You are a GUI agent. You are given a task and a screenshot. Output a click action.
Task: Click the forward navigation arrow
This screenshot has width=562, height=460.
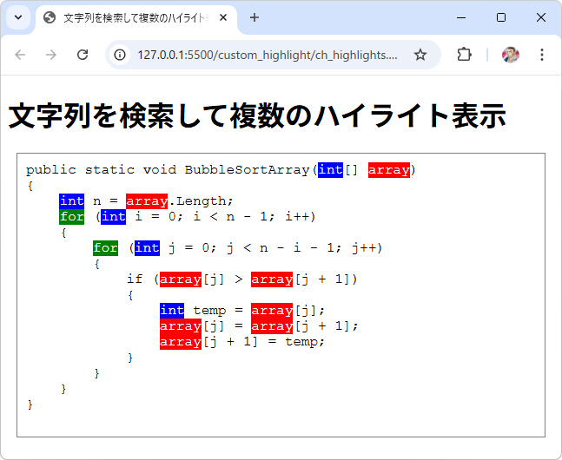point(51,55)
